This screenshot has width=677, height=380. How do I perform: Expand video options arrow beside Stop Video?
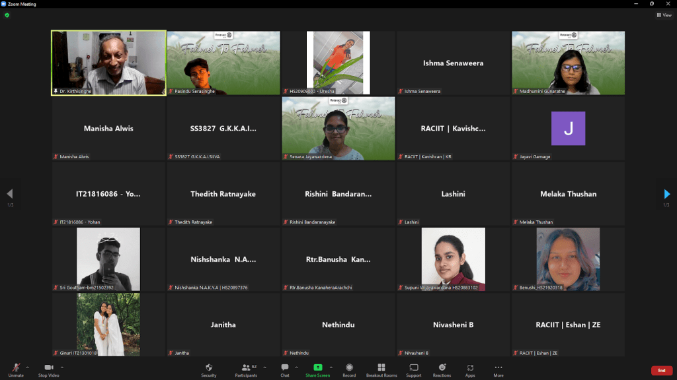62,367
